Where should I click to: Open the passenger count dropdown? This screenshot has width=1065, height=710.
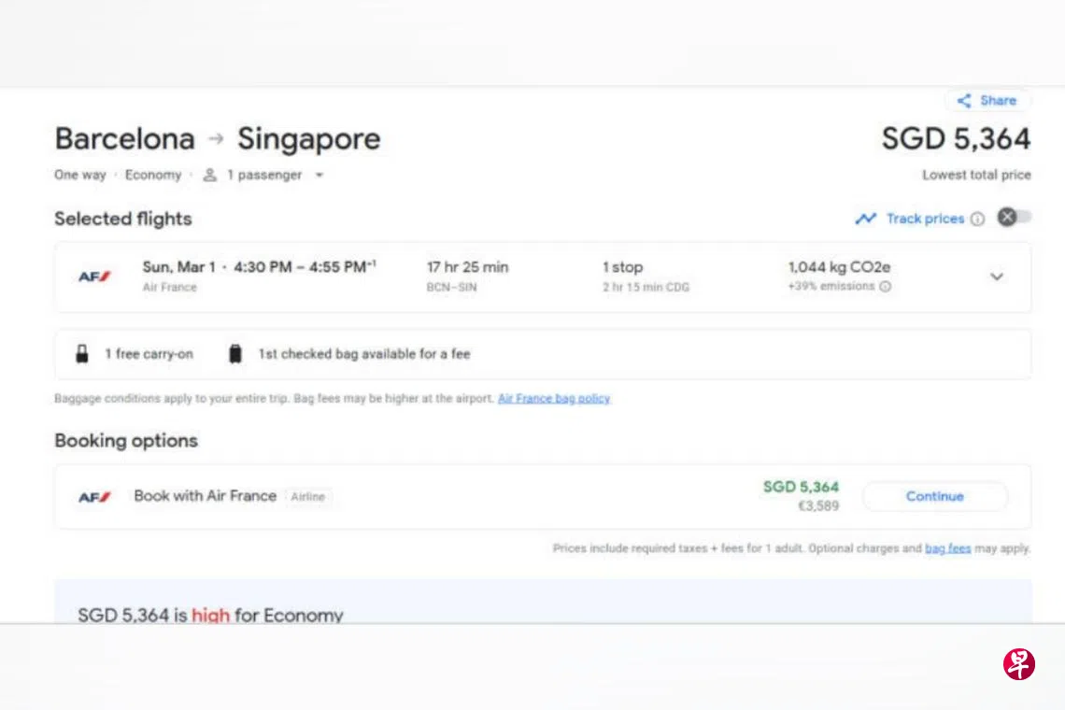tap(319, 176)
